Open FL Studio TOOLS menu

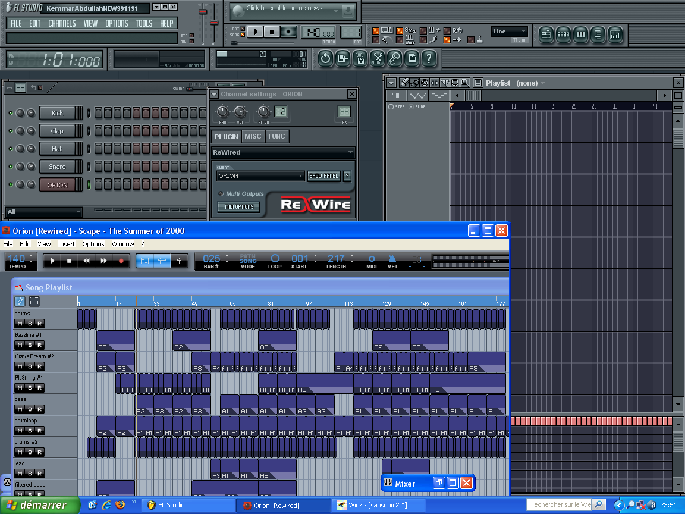(144, 23)
